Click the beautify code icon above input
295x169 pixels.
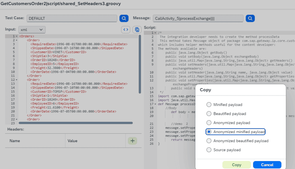[126, 30]
